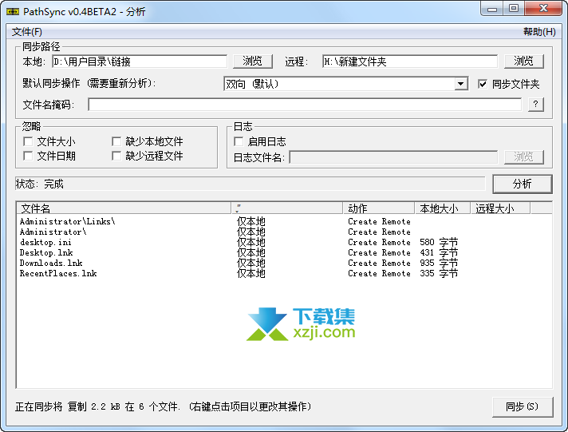The width and height of the screenshot is (568, 432).
Task: Maximize the PathSync window
Action: (513, 9)
